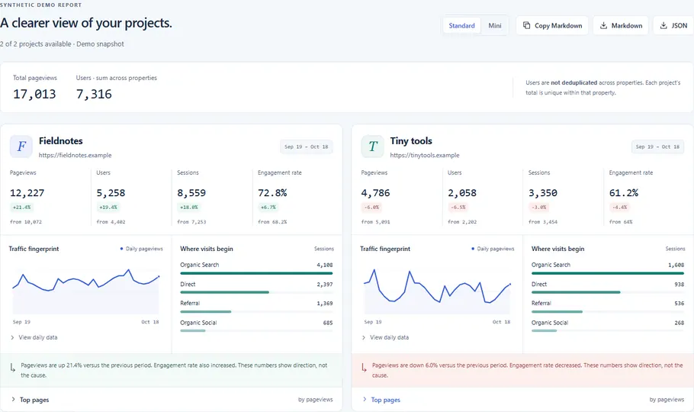The height and width of the screenshot is (412, 694).
Task: Click the arrow icon in Fieldnotes summary note
Action: (13, 368)
